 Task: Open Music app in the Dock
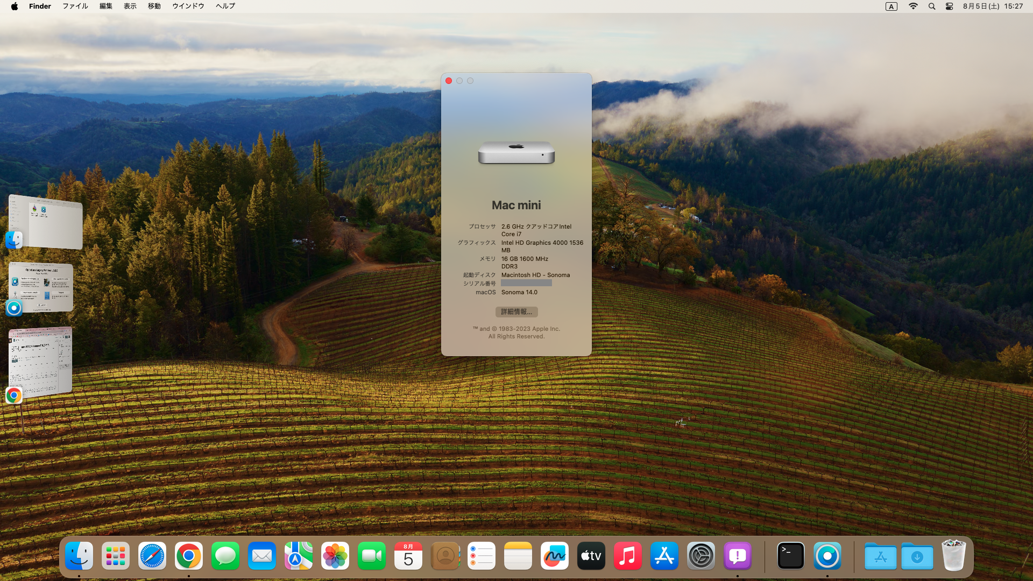pos(628,556)
